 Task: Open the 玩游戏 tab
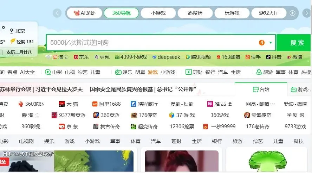pyautogui.click(x=232, y=13)
